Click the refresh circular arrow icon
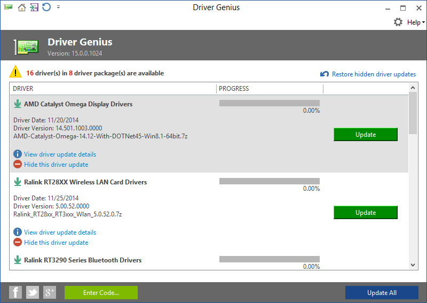Image resolution: width=427 pixels, height=303 pixels. click(x=46, y=7)
